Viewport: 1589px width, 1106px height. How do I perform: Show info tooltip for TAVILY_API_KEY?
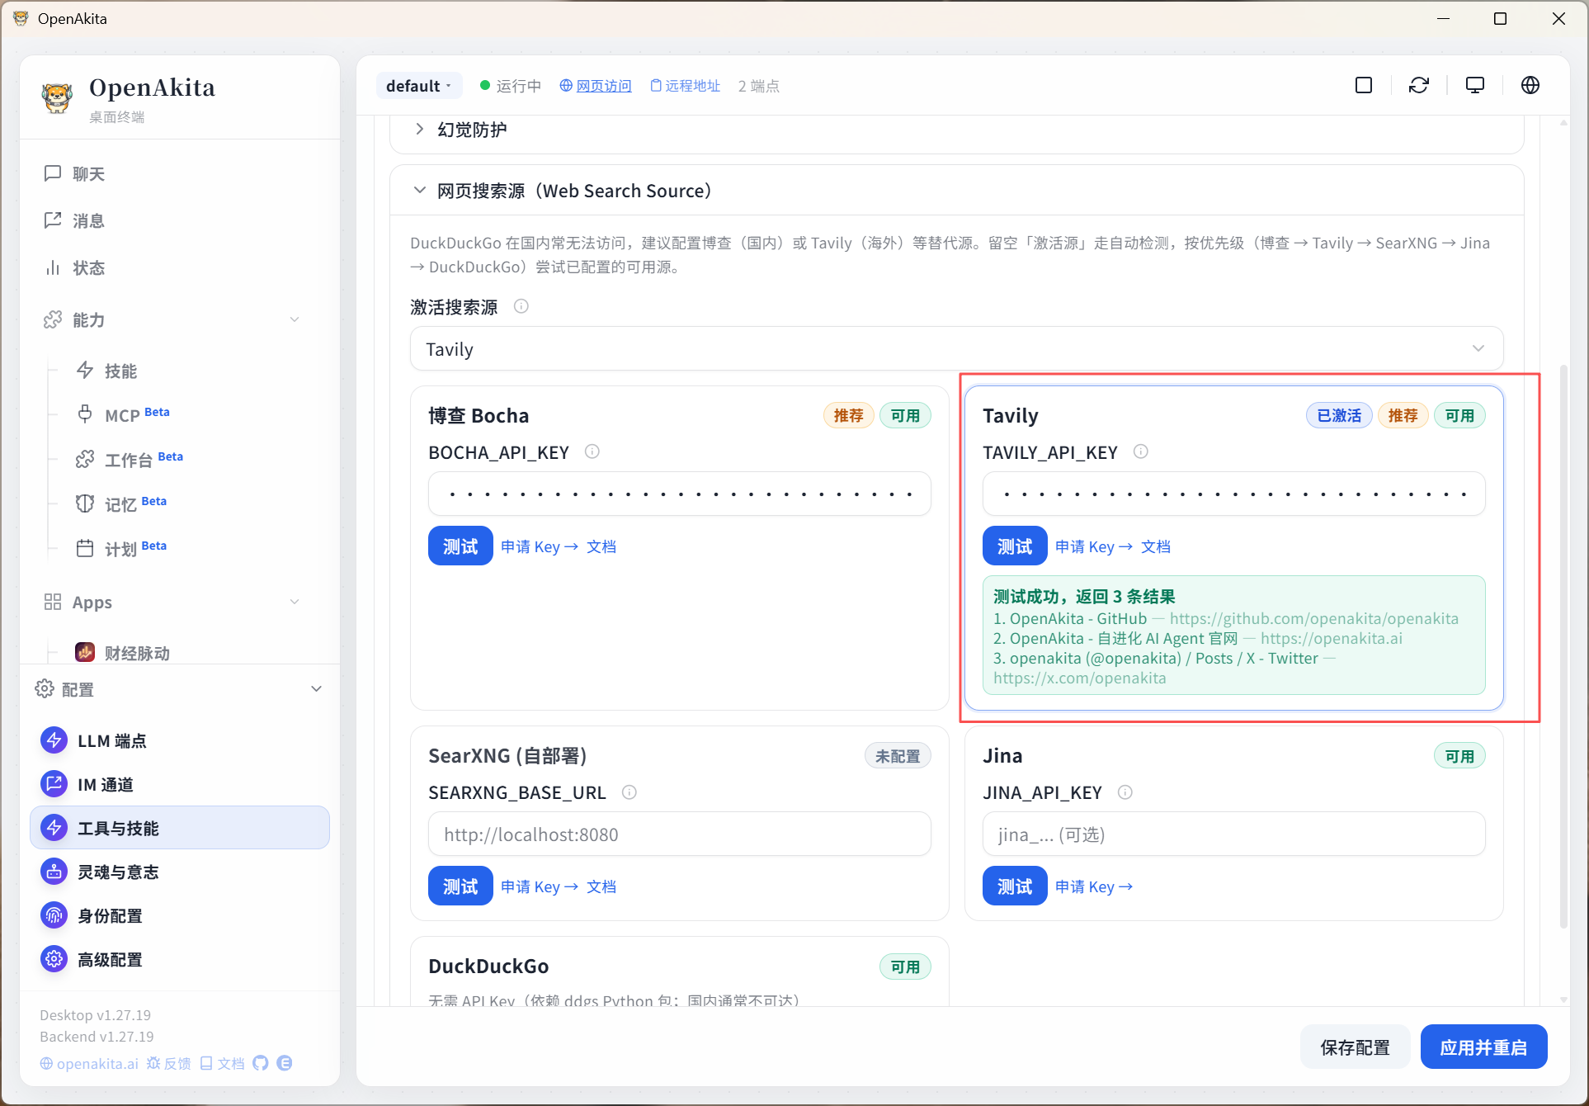(1141, 451)
